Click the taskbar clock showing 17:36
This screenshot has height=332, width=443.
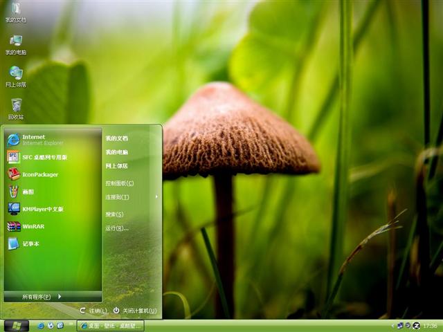coord(430,325)
